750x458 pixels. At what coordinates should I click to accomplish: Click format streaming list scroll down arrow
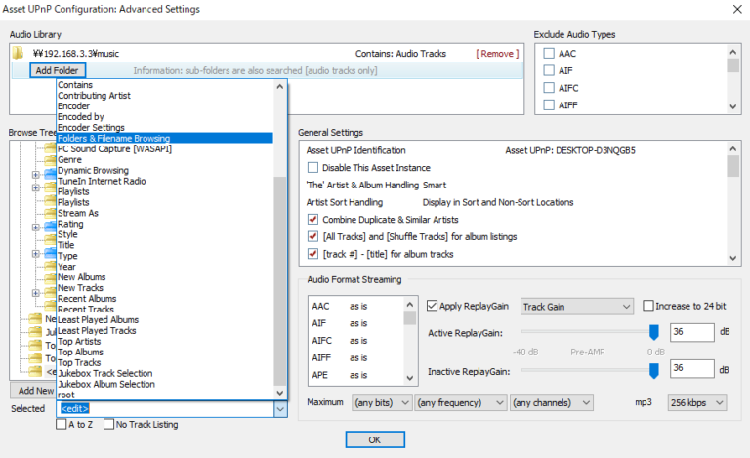410,378
